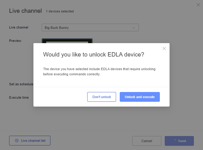The height and width of the screenshot is (150, 203).
Task: Click the Set as schedule label
Action: point(21,84)
